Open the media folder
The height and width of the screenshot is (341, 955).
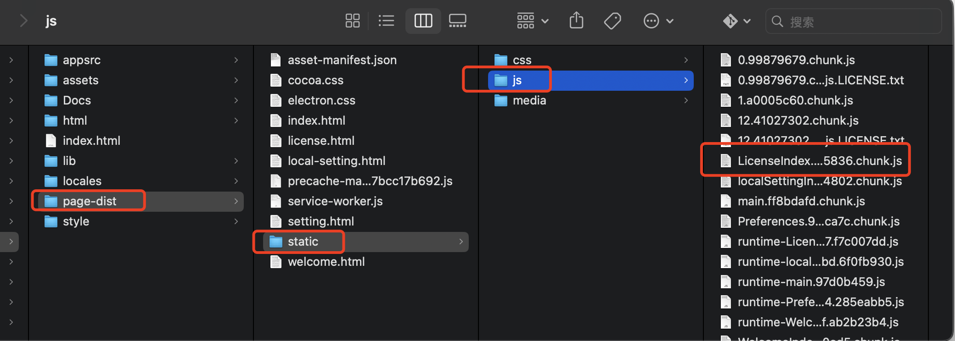coord(529,100)
